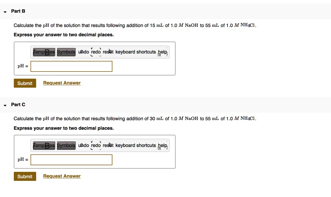Click the Part B pH answer field
Viewport: 331px width, 197px height.
click(71, 66)
